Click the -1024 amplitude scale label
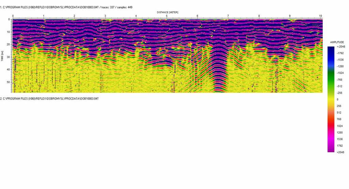Screen dimensions: 349x189 click(340, 73)
